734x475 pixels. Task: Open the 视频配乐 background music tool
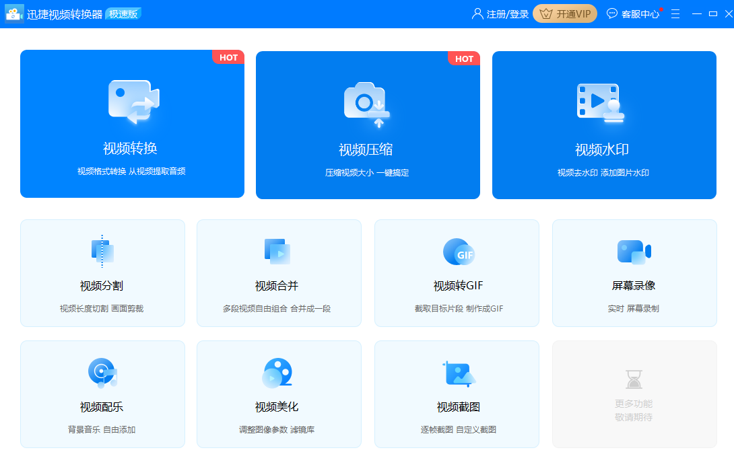[x=102, y=394]
